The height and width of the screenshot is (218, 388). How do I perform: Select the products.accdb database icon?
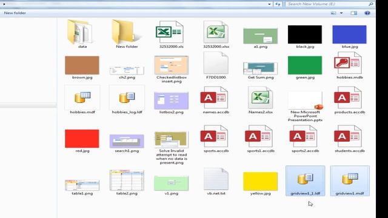click(x=348, y=97)
